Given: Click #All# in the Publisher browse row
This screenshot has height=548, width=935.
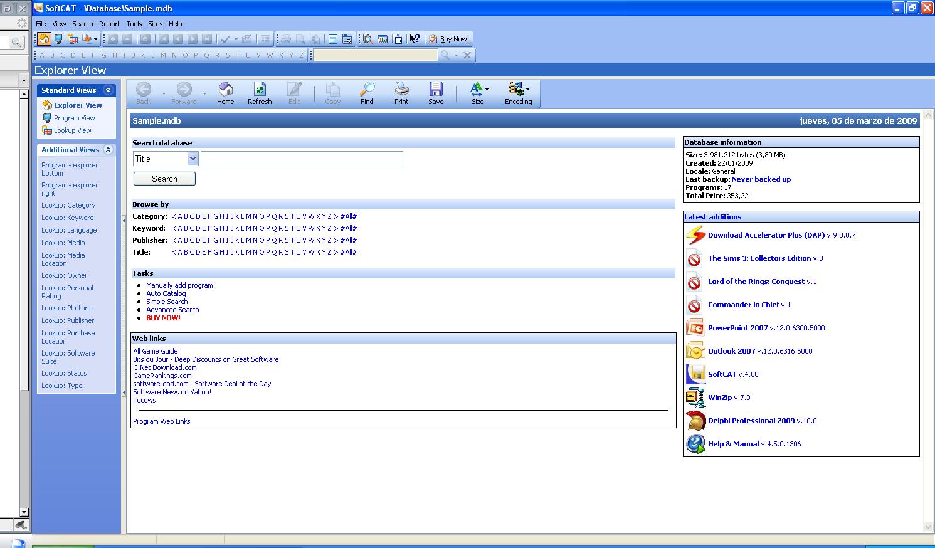Looking at the screenshot, I should (x=349, y=240).
